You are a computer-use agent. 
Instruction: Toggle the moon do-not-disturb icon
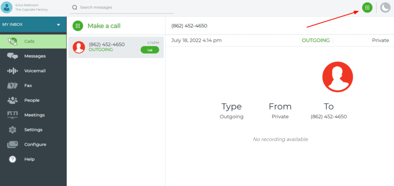385,8
